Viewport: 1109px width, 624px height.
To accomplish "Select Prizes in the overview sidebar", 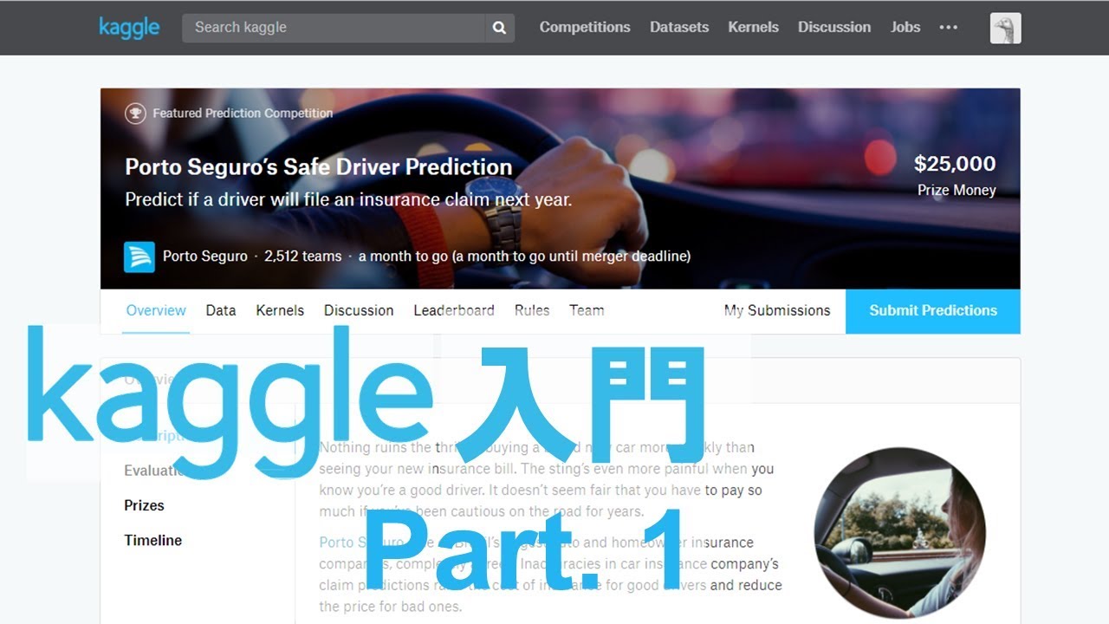I will click(x=144, y=505).
